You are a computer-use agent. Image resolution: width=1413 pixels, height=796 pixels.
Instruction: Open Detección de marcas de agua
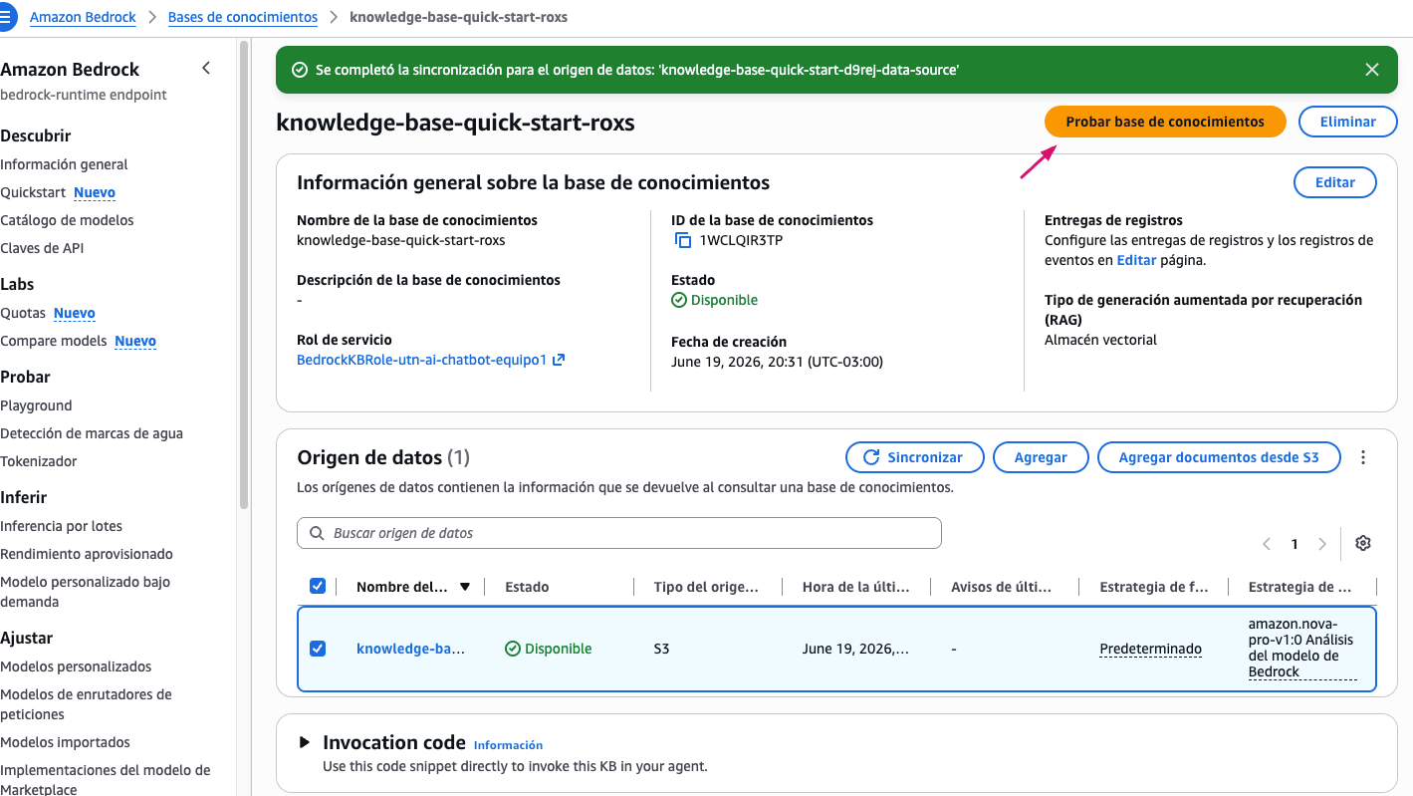(x=92, y=433)
